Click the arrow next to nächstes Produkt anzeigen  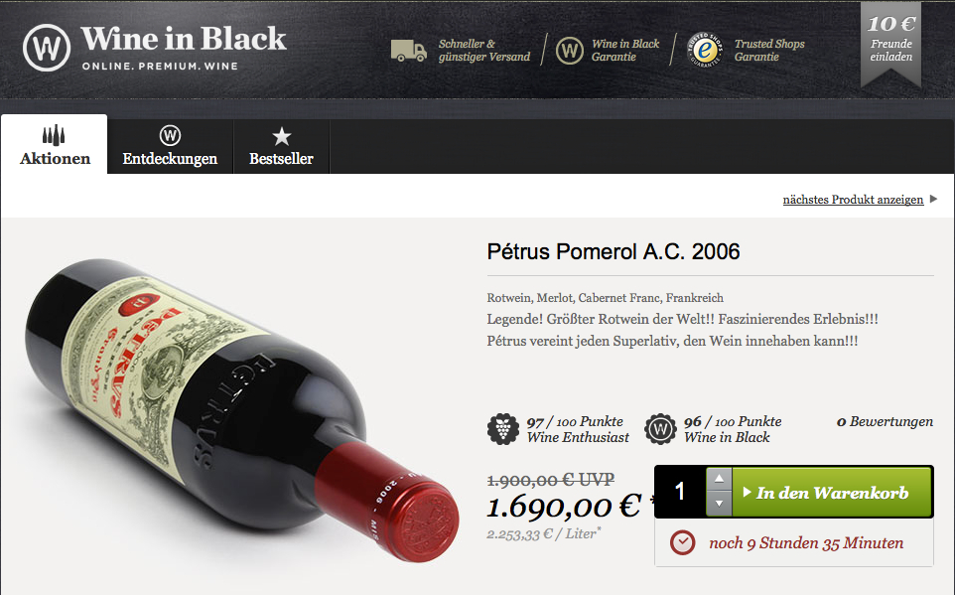point(933,199)
